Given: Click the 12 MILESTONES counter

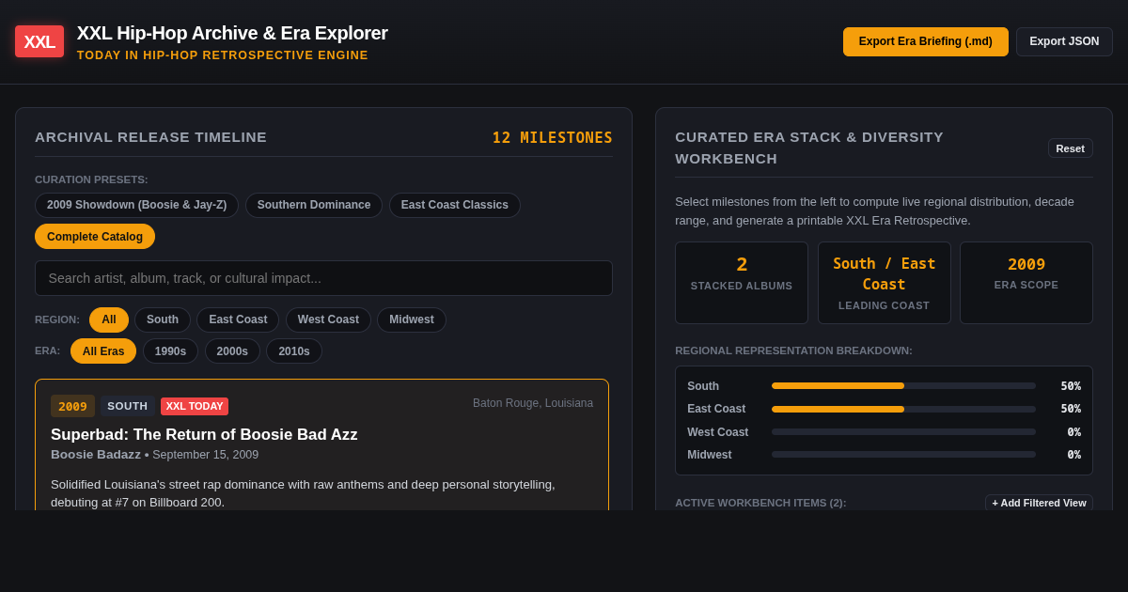Looking at the screenshot, I should (x=553, y=138).
